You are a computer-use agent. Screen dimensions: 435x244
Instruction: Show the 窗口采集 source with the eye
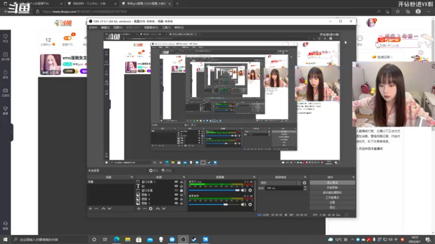tap(176, 190)
